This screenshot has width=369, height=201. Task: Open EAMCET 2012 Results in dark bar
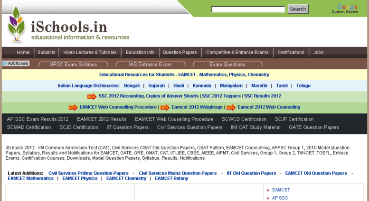click(102, 119)
